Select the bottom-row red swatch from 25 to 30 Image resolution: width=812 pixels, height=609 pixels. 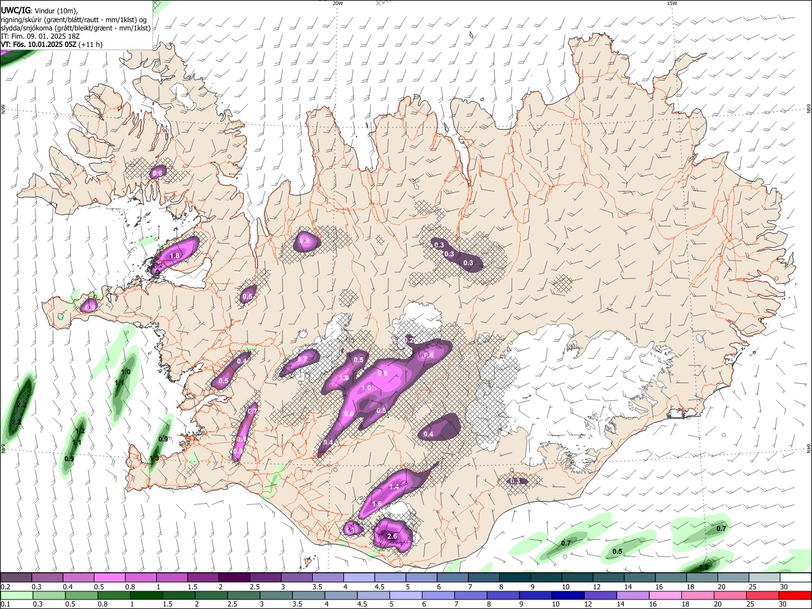(x=762, y=596)
